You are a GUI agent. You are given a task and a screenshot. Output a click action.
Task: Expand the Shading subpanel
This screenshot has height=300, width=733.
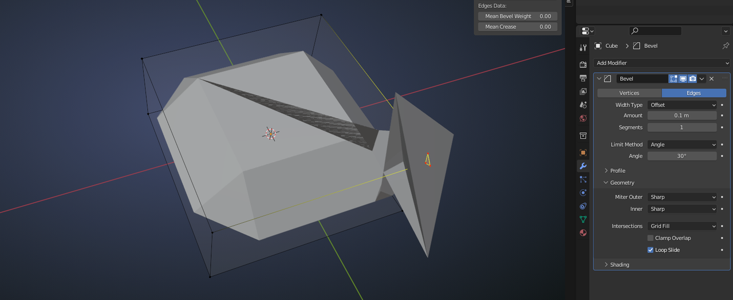(x=606, y=265)
